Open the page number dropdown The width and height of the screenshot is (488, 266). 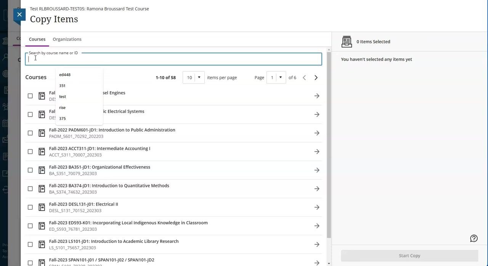tap(276, 78)
